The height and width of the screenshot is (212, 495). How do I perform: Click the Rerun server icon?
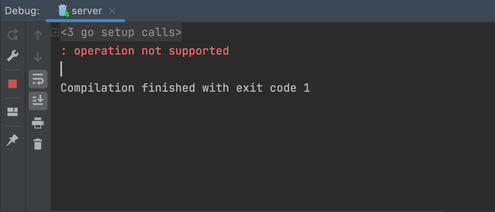coord(12,35)
